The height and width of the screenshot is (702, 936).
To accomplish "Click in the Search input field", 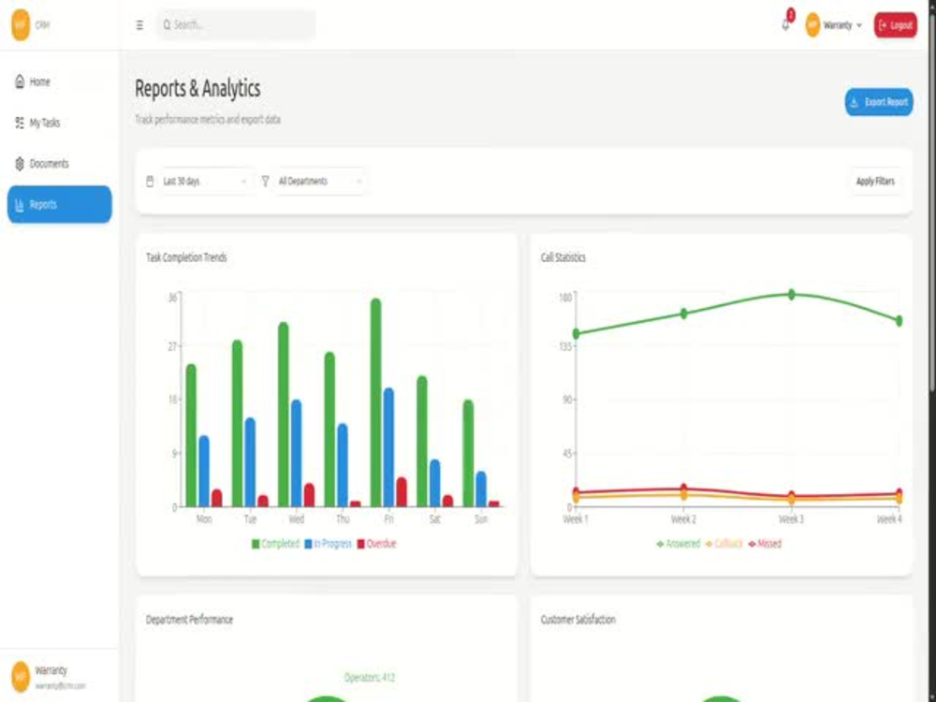I will click(x=237, y=25).
